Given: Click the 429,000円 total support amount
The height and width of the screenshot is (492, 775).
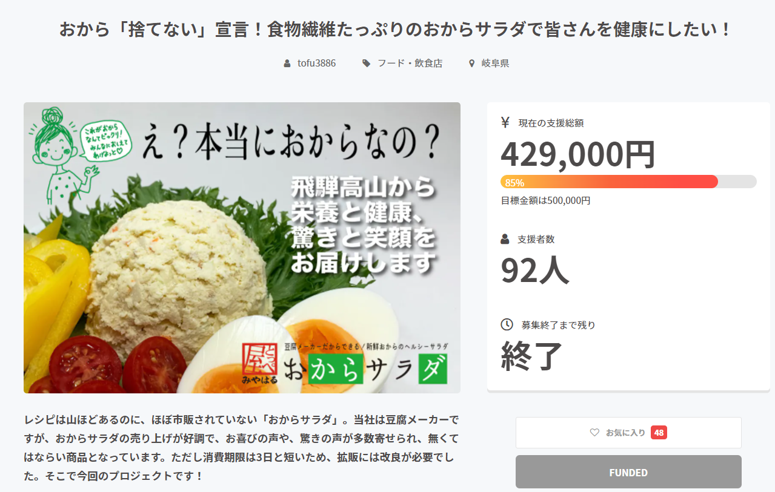Looking at the screenshot, I should coord(577,154).
